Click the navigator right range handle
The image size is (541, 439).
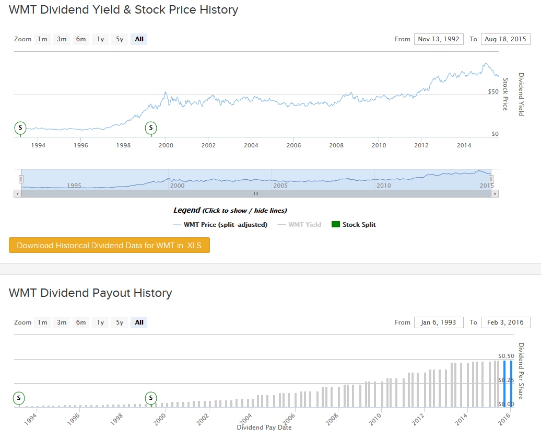click(x=491, y=179)
